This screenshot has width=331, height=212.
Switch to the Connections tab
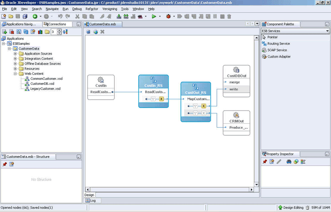tap(57, 24)
